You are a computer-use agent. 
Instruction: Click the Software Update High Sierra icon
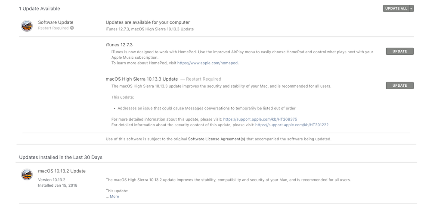click(27, 26)
